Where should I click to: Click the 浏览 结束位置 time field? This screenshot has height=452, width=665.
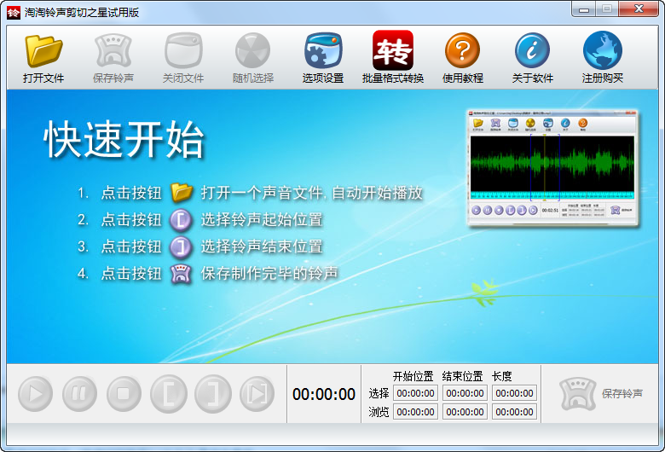tap(465, 412)
